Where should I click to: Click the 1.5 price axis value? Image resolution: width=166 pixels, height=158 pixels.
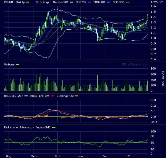click(153, 12)
